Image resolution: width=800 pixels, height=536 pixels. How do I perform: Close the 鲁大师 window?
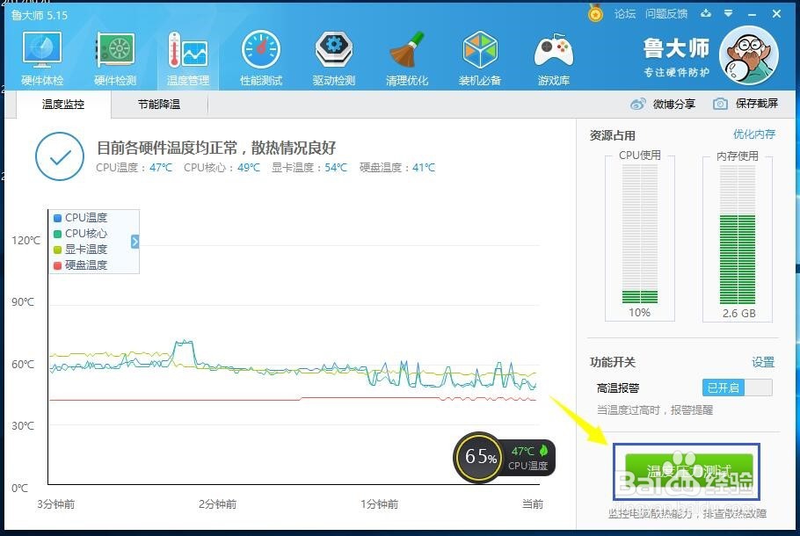coord(776,14)
